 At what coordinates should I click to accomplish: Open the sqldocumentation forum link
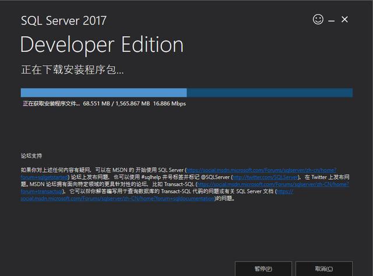[x=118, y=198]
